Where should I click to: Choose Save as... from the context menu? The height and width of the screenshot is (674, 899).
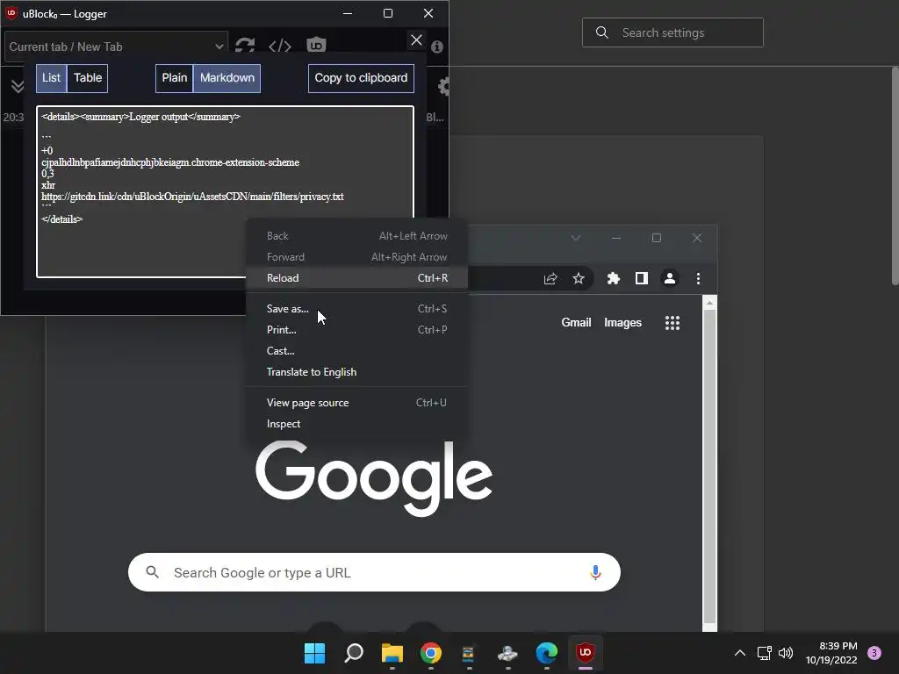tap(356, 309)
